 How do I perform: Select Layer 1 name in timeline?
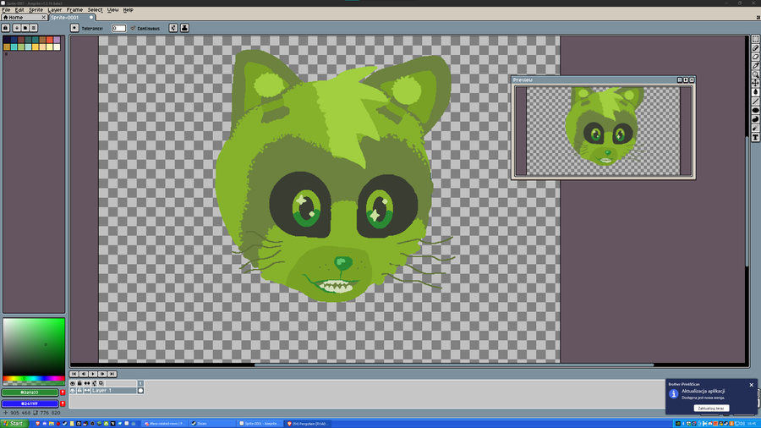pyautogui.click(x=114, y=390)
